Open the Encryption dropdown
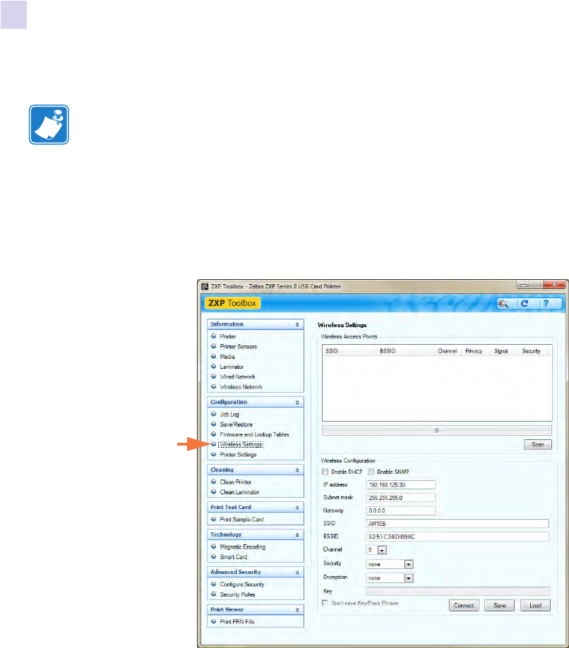569x648 pixels. click(409, 579)
